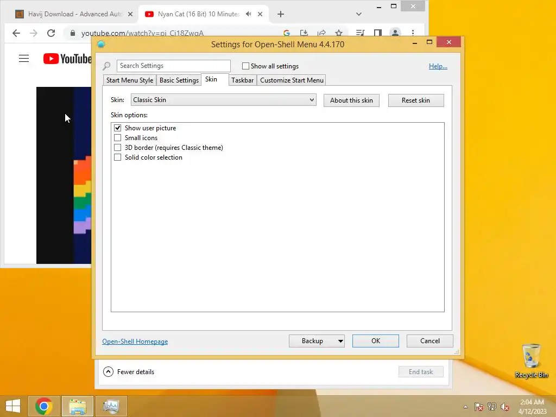Close the Nyan Cat tab
The image size is (556, 417).
[x=260, y=14]
